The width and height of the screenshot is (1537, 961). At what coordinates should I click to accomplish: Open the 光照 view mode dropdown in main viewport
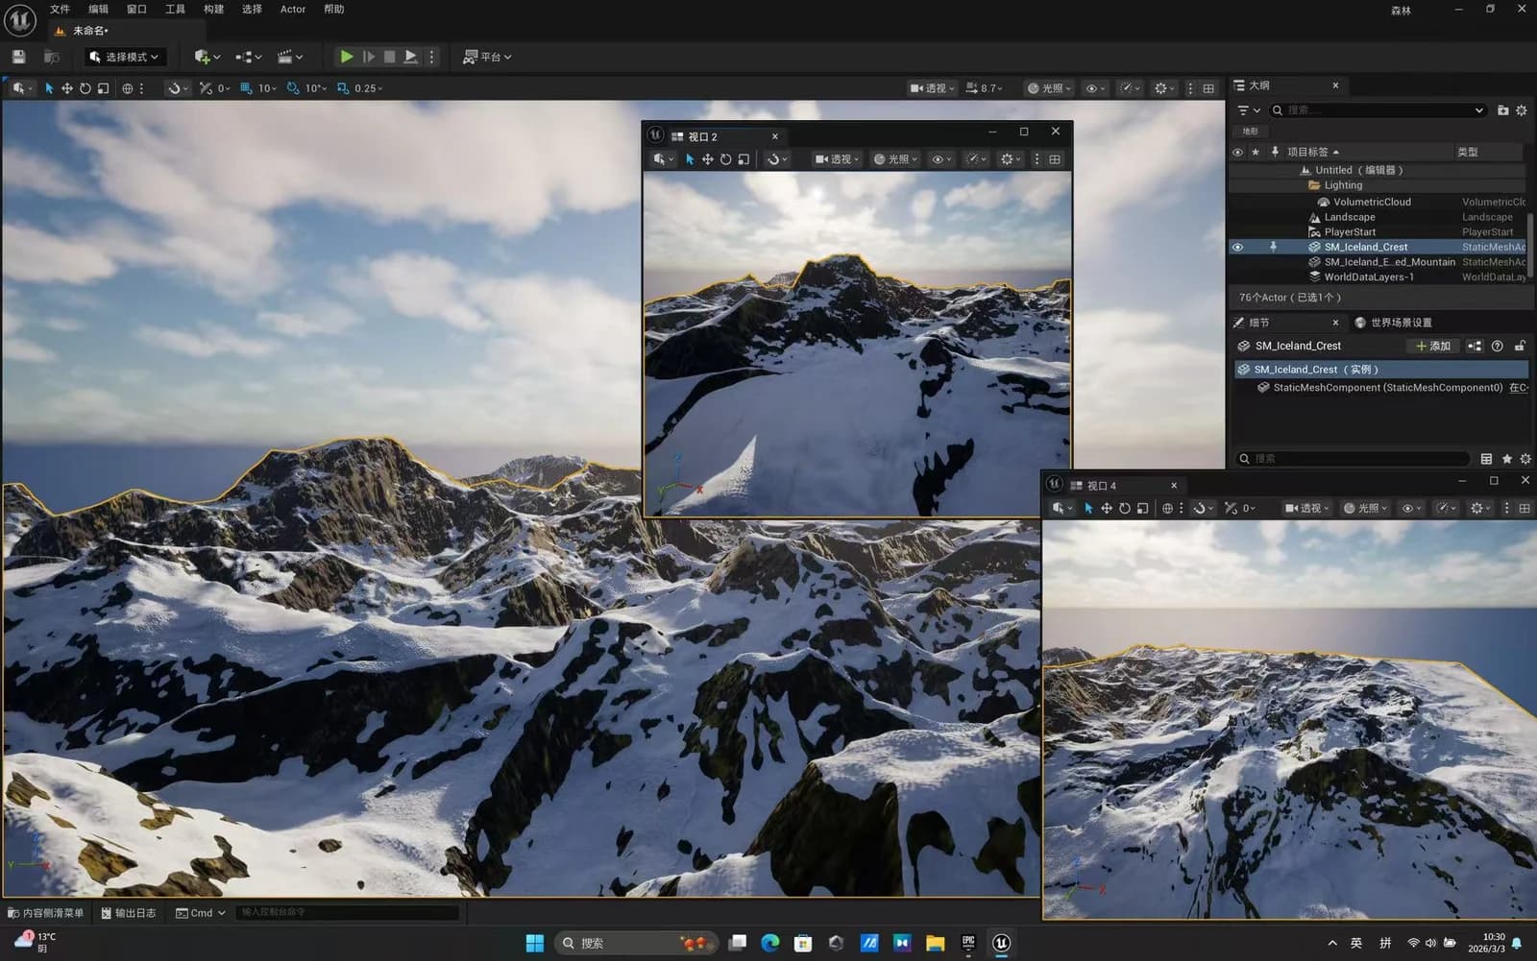(x=1049, y=88)
